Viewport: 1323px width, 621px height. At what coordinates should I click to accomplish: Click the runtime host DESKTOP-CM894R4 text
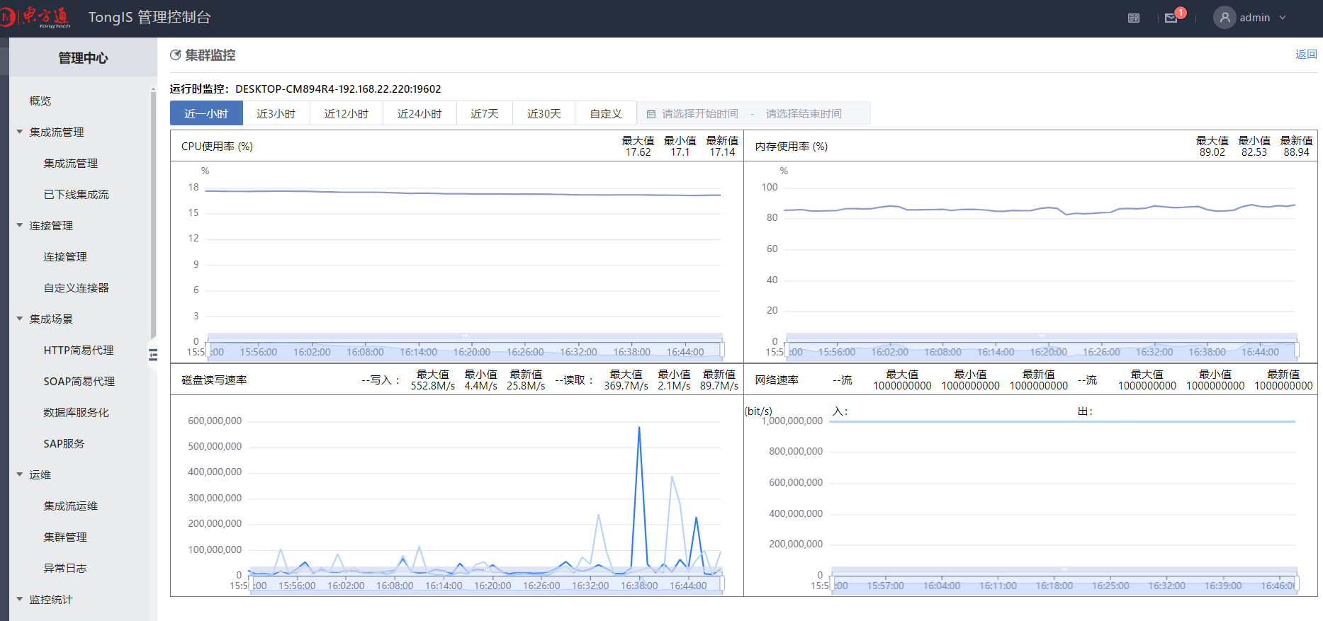[x=338, y=89]
